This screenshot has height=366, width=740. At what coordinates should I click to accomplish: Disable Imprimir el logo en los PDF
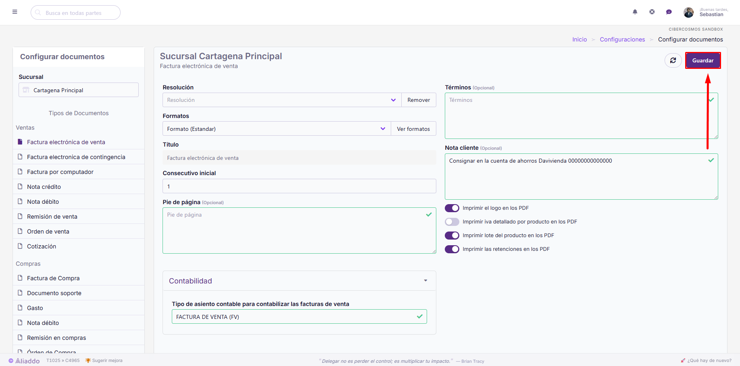pyautogui.click(x=452, y=208)
